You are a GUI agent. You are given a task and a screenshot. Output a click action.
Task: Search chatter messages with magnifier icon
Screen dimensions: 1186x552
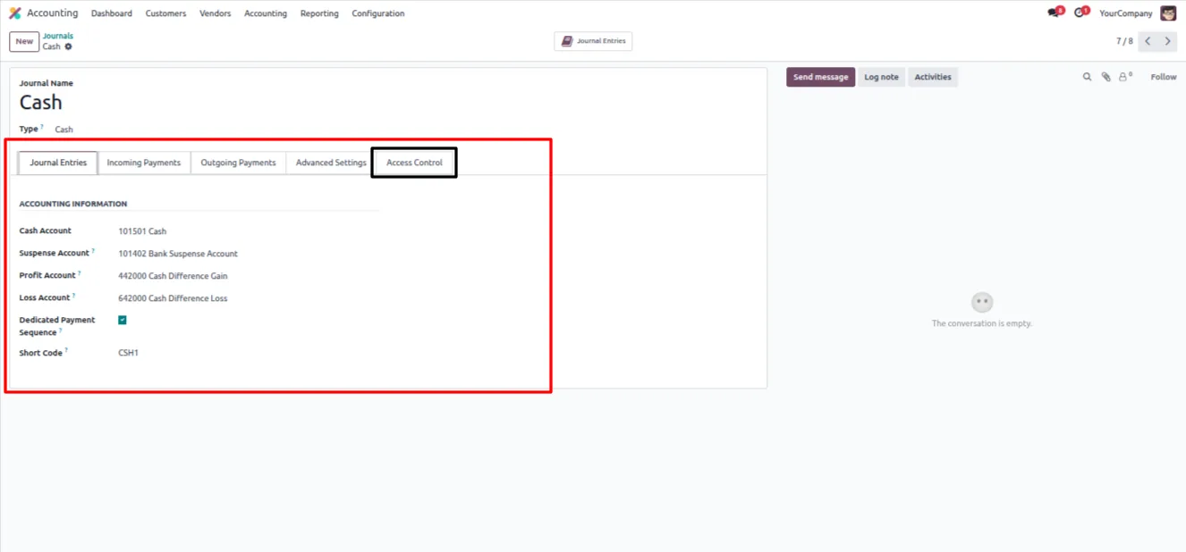click(x=1088, y=77)
